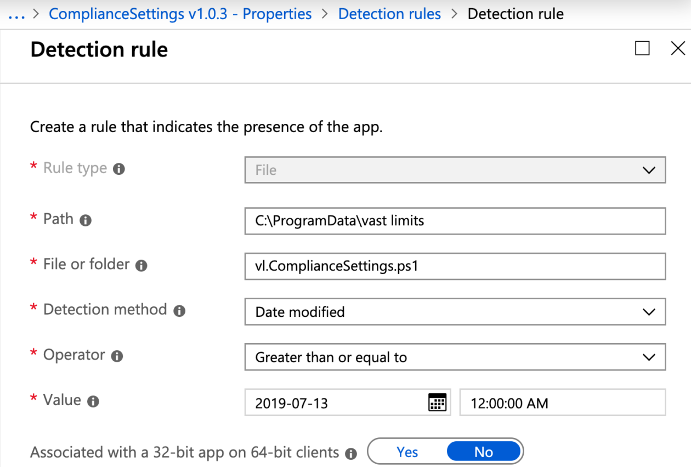The image size is (691, 467).
Task: Navigate to Detection rules breadcrumb
Action: [389, 14]
